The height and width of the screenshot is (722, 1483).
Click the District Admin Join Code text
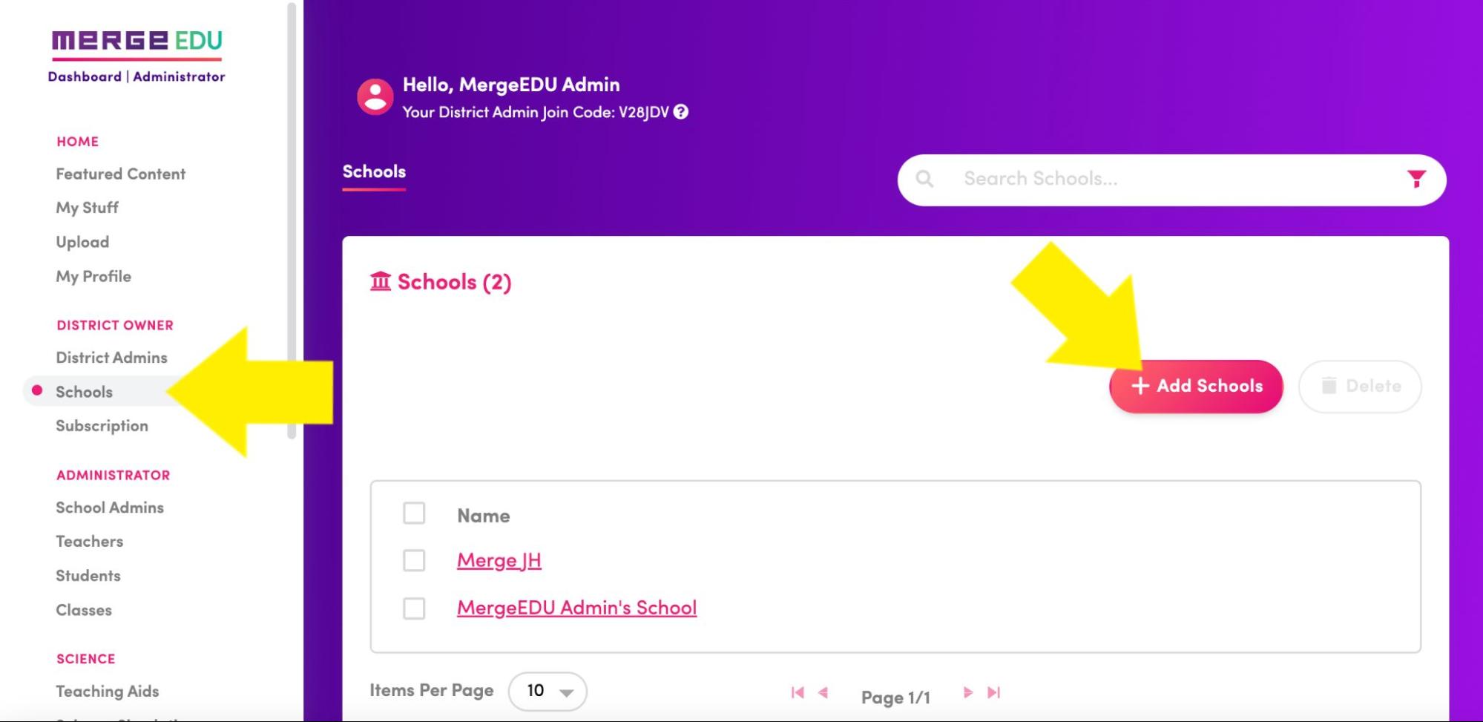point(536,112)
